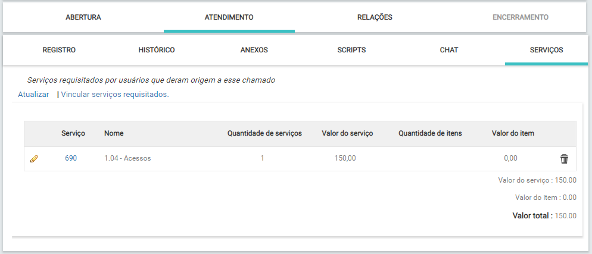
Task: Click Valor do item column header
Action: coord(513,133)
